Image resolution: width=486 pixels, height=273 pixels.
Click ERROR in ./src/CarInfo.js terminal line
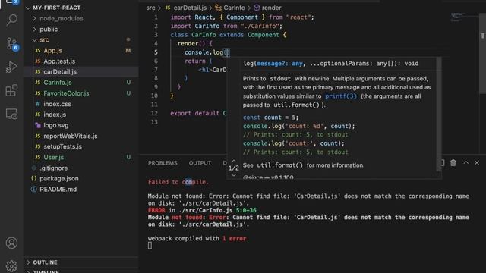click(x=202, y=210)
